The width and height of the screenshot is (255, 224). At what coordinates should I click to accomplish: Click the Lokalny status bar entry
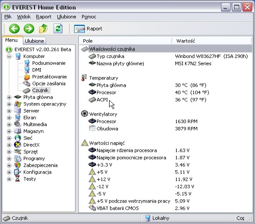[157, 218]
